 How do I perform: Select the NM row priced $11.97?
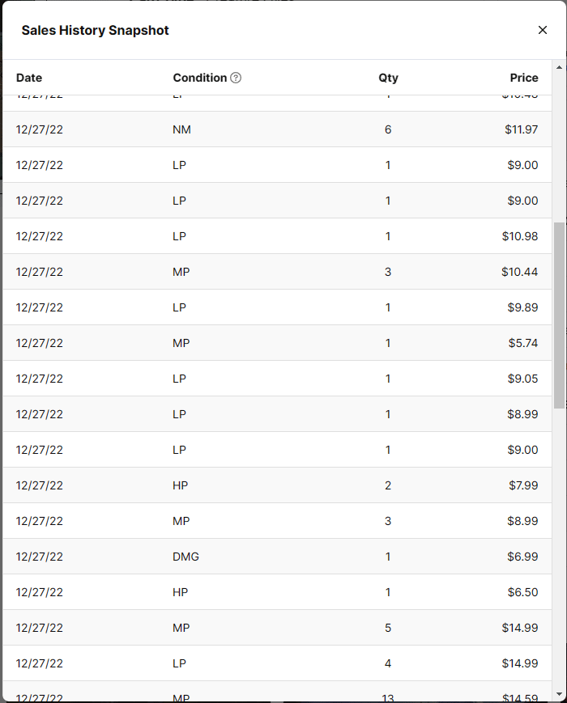coord(275,129)
